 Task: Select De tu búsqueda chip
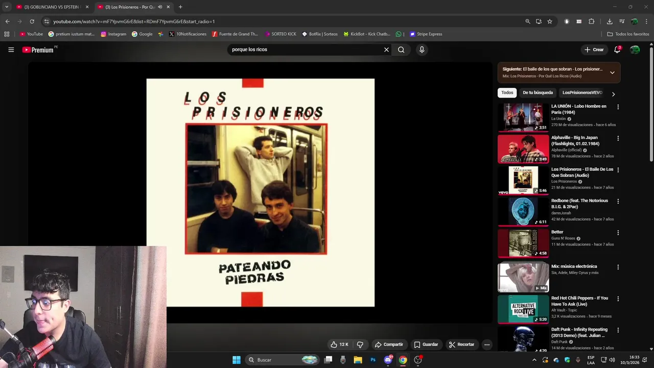[x=538, y=93]
